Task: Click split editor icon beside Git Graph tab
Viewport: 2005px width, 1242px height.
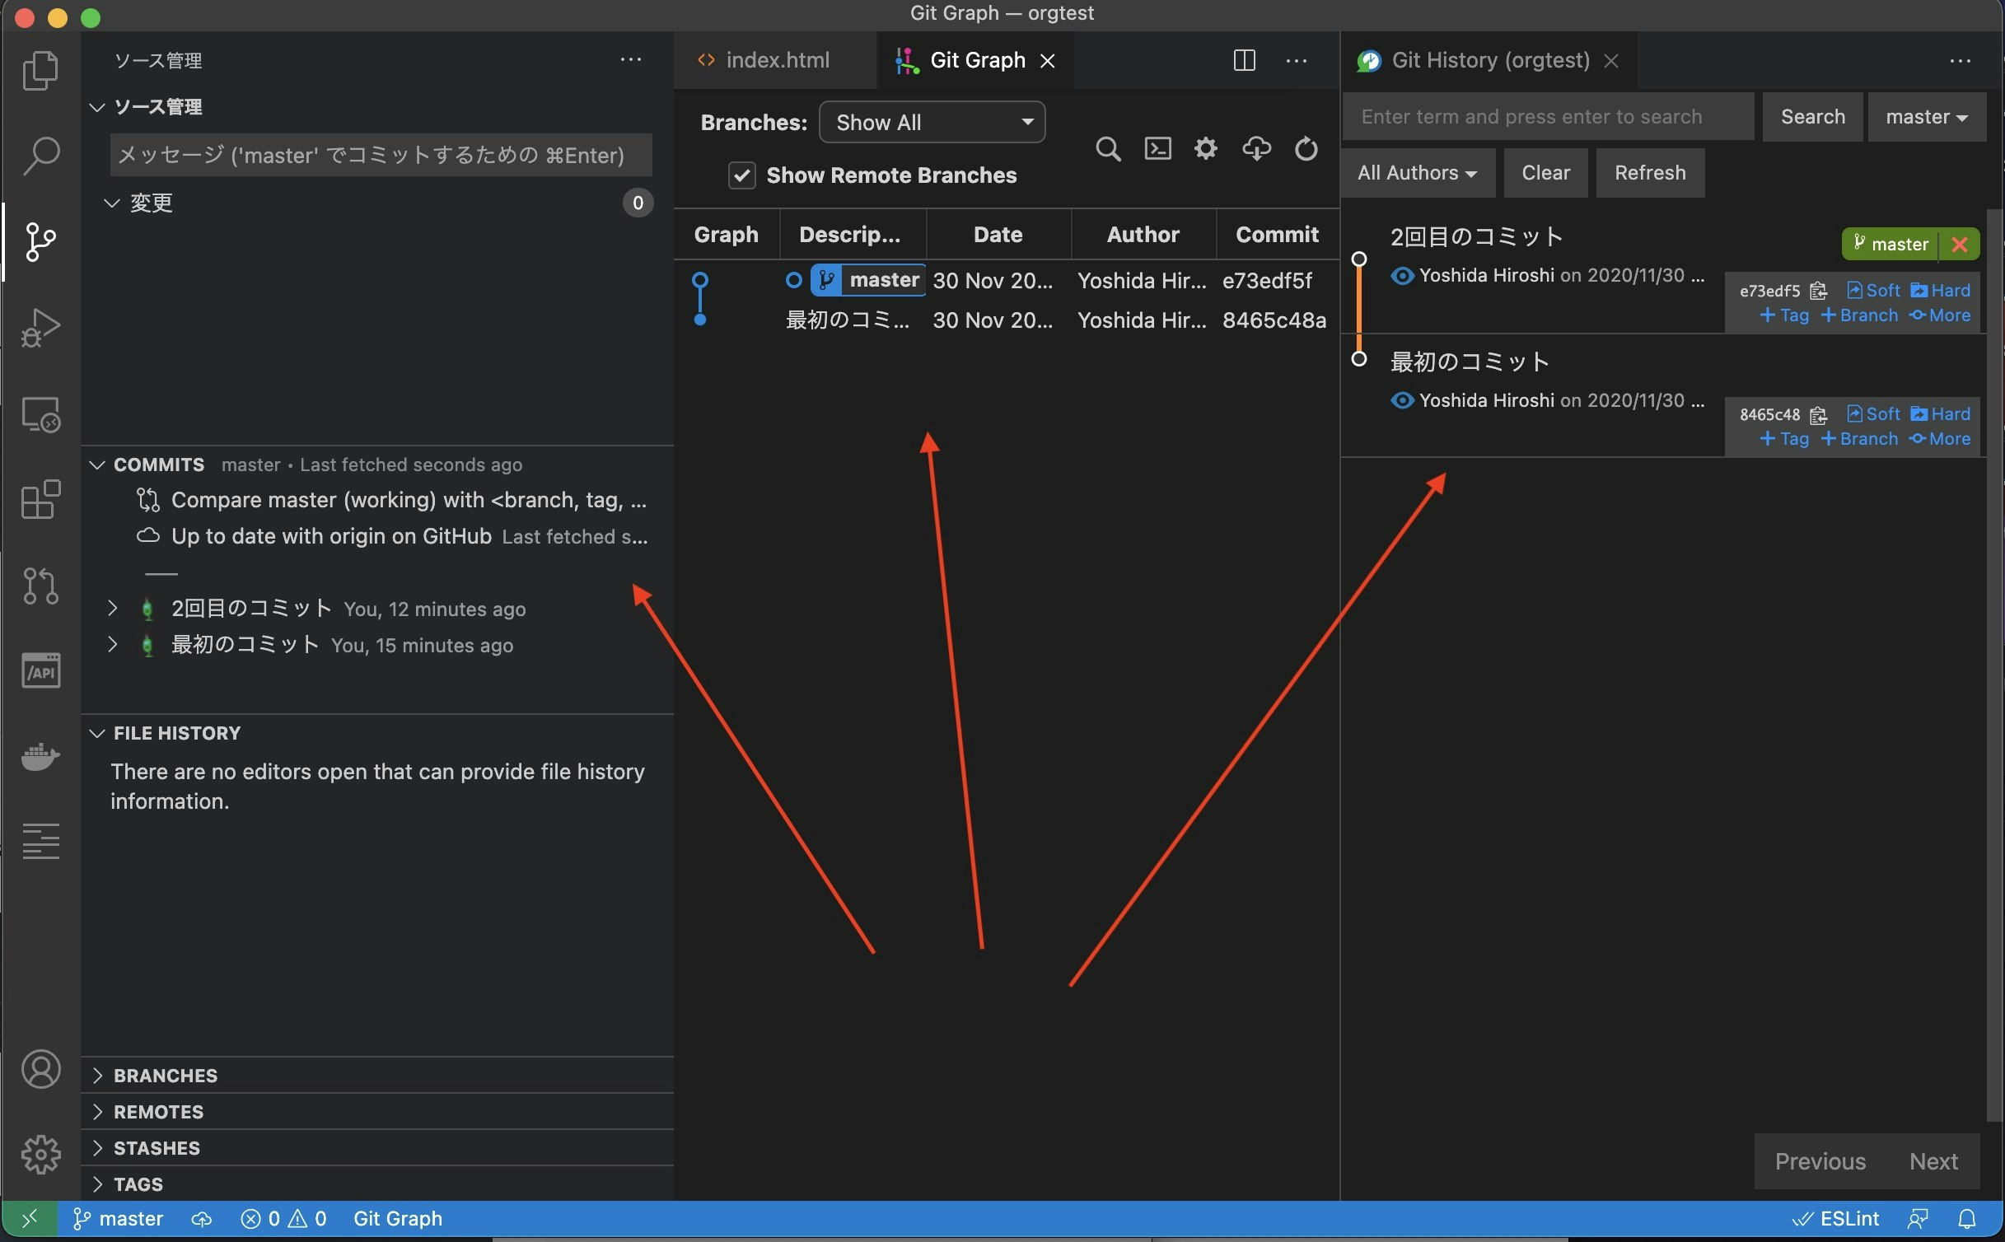Action: click(x=1244, y=60)
